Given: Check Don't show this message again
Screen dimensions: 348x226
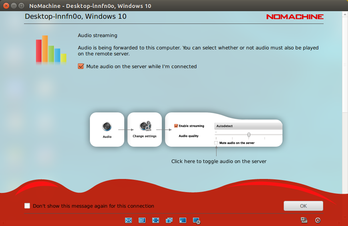Looking at the screenshot, I should click(27, 206).
